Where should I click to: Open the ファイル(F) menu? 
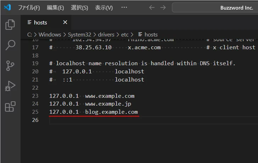29,7
